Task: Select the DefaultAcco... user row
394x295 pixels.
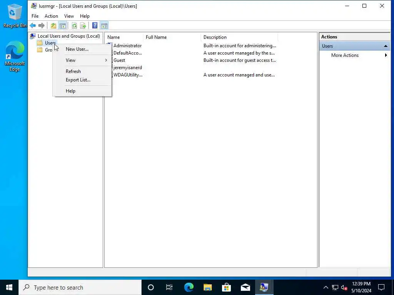Action: 127,53
